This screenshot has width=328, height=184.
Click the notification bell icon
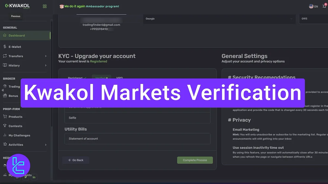coord(324,6)
